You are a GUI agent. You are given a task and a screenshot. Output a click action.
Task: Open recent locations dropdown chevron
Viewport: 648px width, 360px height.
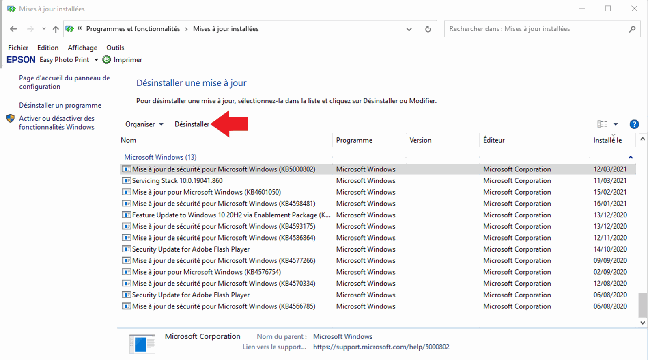point(44,29)
